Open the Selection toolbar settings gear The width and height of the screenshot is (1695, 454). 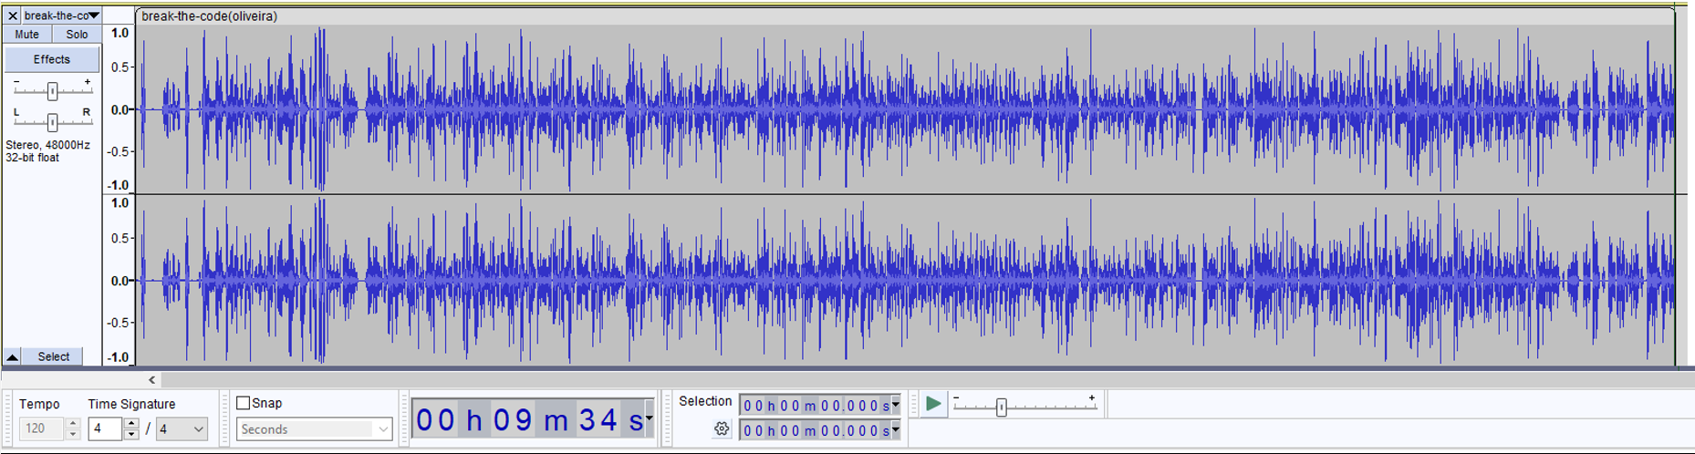[722, 428]
